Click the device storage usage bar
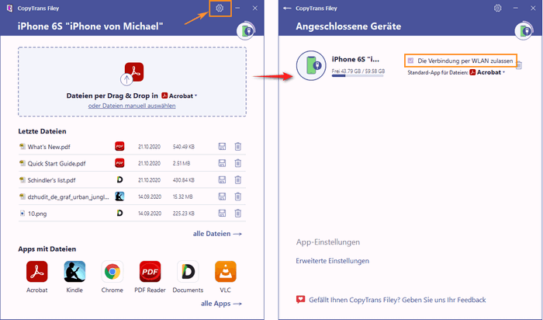Viewport: 543px width, 320px height. 358,75
